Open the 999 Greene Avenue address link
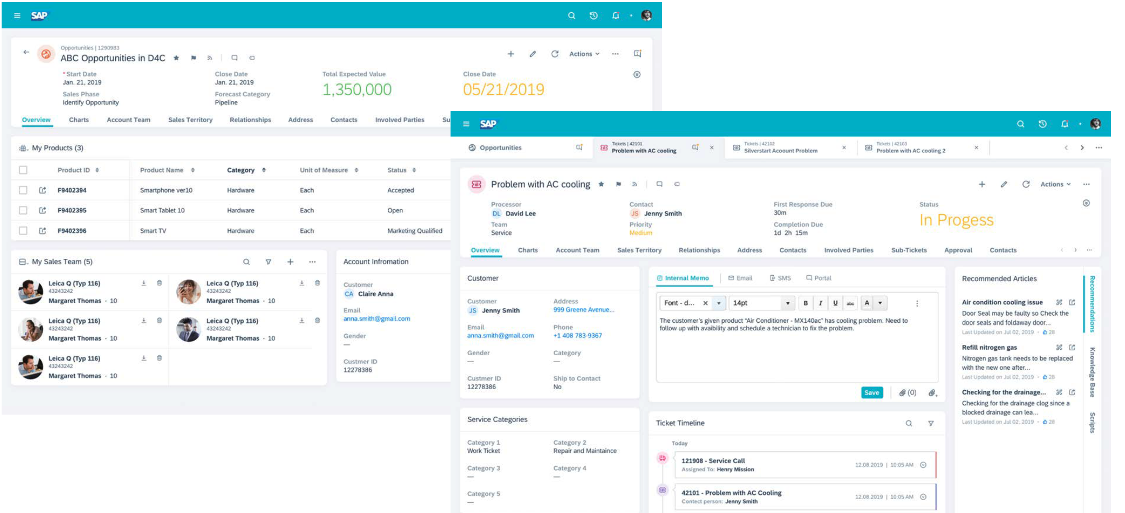The height and width of the screenshot is (513, 1125). (x=584, y=310)
